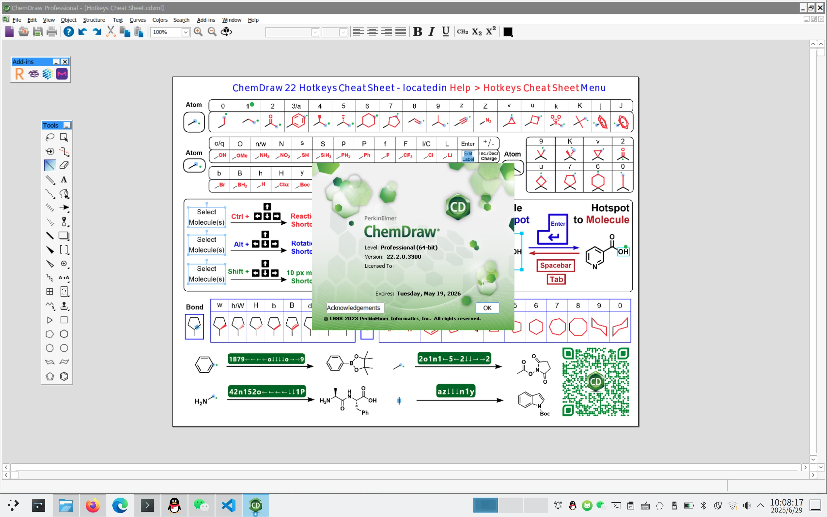Select the Cyclobutane ring tool

64,320
